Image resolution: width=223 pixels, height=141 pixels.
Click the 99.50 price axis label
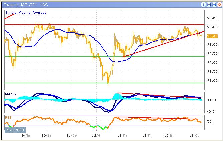[x=212, y=18]
